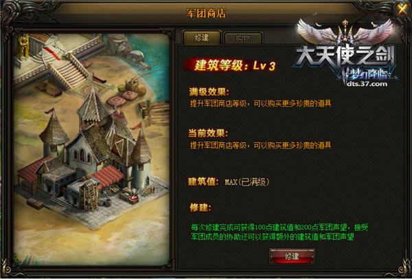
Task: Select the tall central tower of the shop
Action: click(x=93, y=108)
